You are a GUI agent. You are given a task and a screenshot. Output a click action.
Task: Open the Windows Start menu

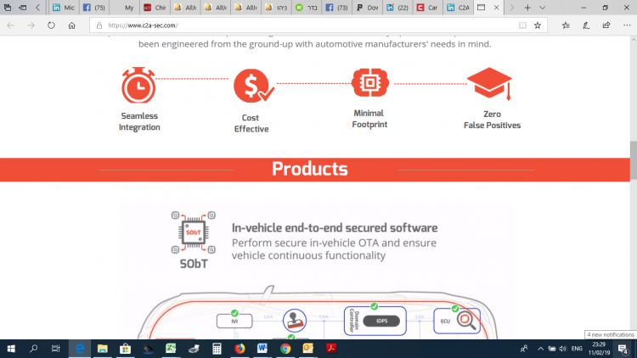pyautogui.click(x=11, y=349)
